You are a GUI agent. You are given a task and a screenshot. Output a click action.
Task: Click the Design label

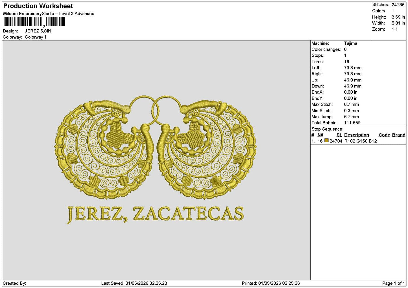[10, 31]
